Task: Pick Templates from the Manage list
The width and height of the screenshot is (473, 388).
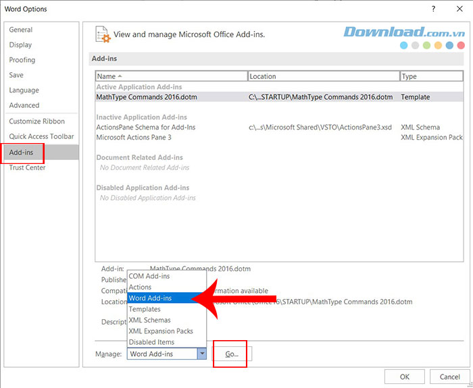Action: 145,309
